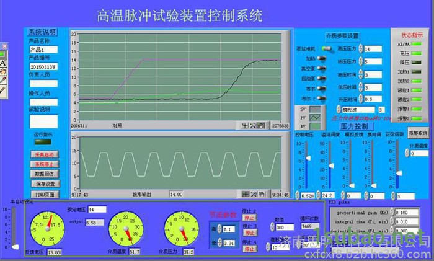
Task: Click the AT/MA status indicator LED
Action: click(x=416, y=44)
